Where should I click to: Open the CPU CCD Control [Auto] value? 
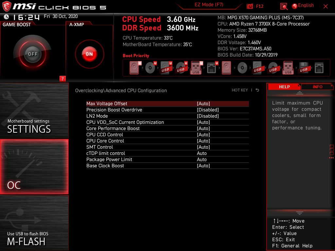(x=203, y=134)
